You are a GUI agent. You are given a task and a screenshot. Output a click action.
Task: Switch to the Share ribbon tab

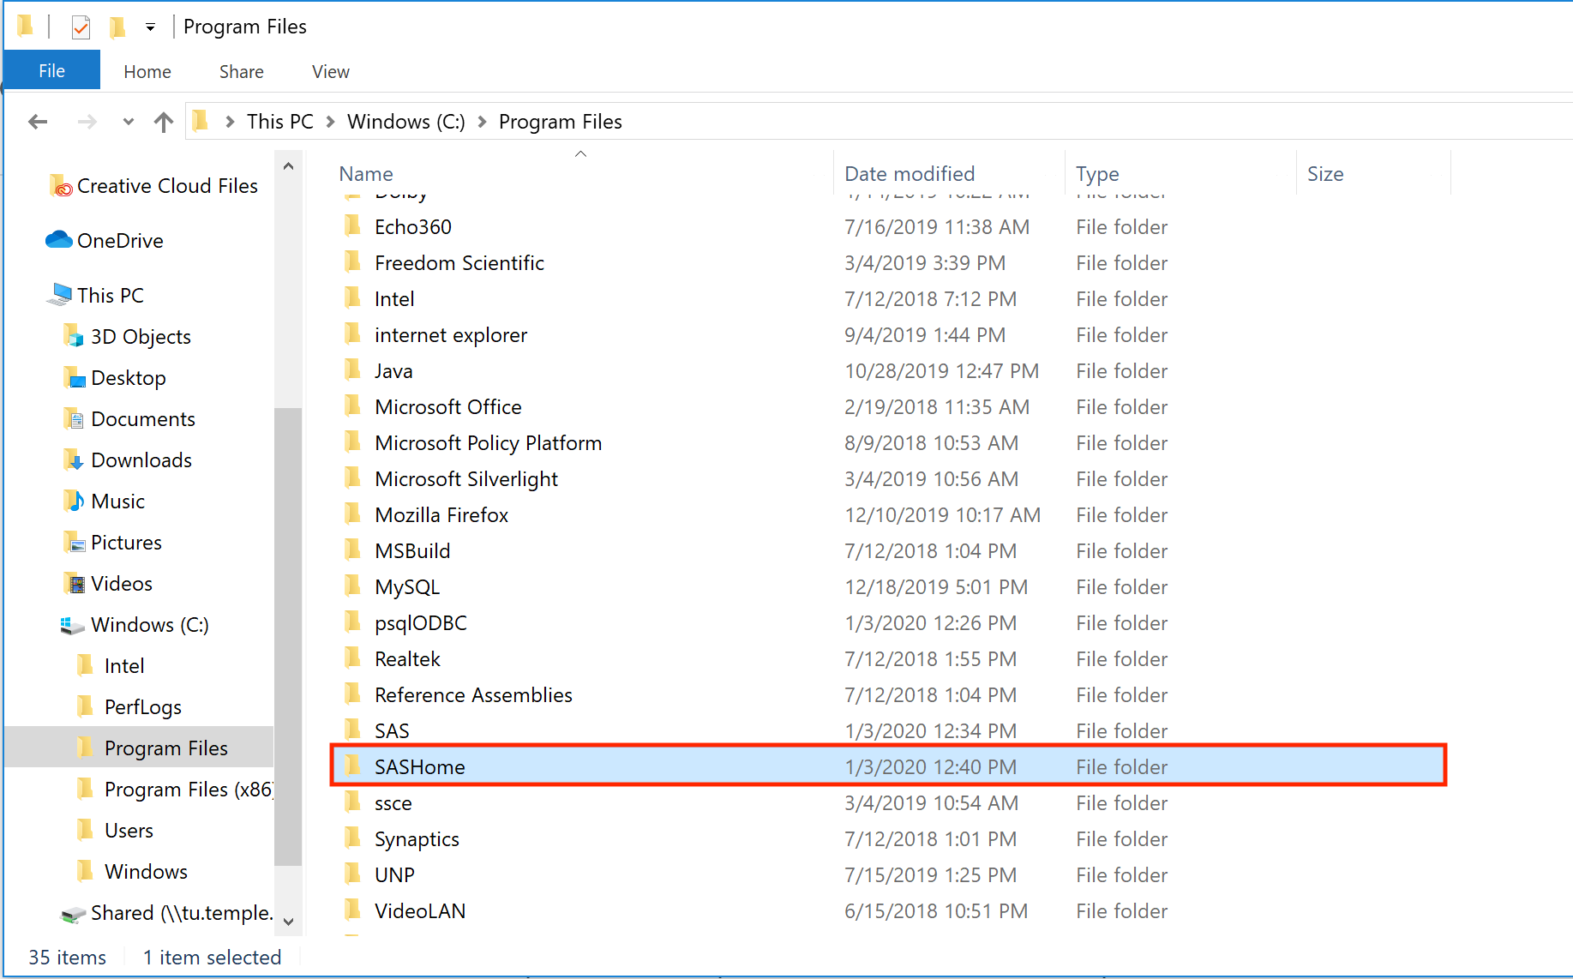coord(241,71)
